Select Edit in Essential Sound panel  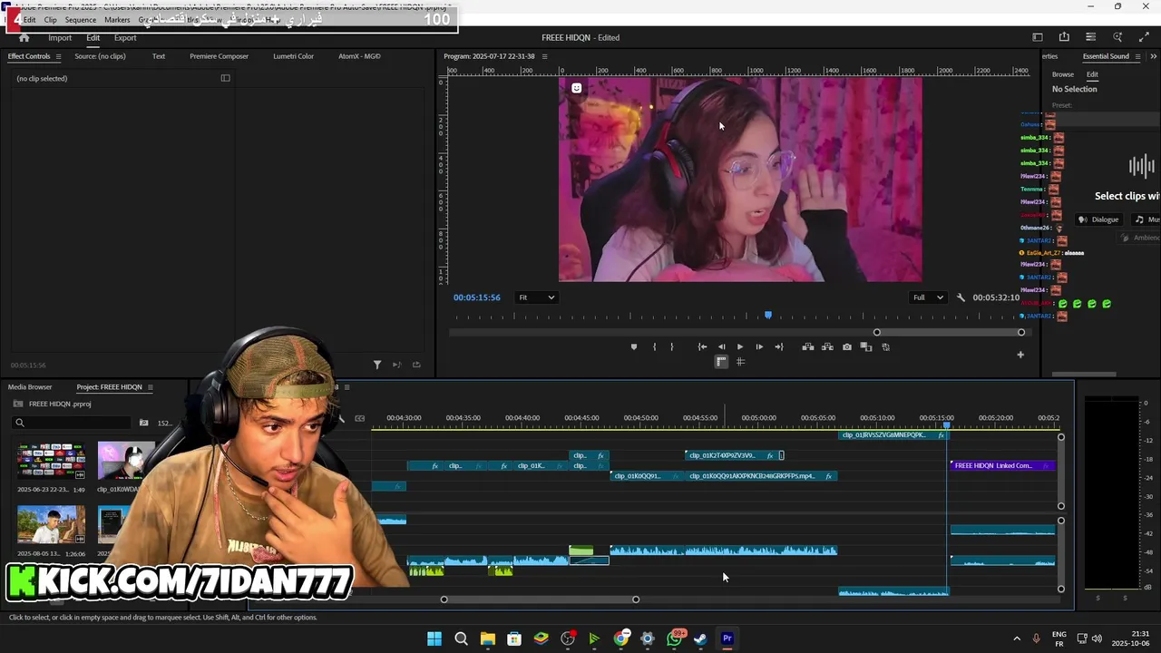pos(1092,74)
